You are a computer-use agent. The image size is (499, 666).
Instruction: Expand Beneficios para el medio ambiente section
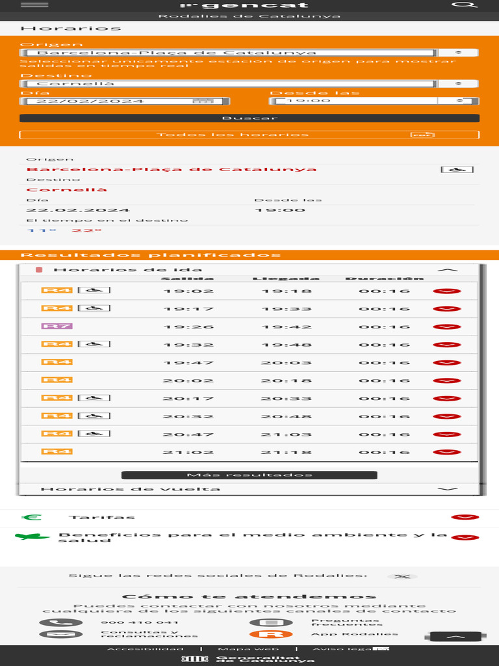coord(465,538)
